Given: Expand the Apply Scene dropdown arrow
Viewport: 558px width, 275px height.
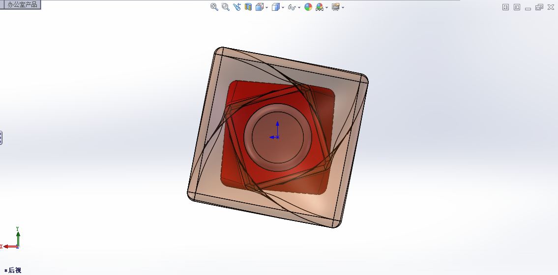Looking at the screenshot, I should pyautogui.click(x=326, y=7).
